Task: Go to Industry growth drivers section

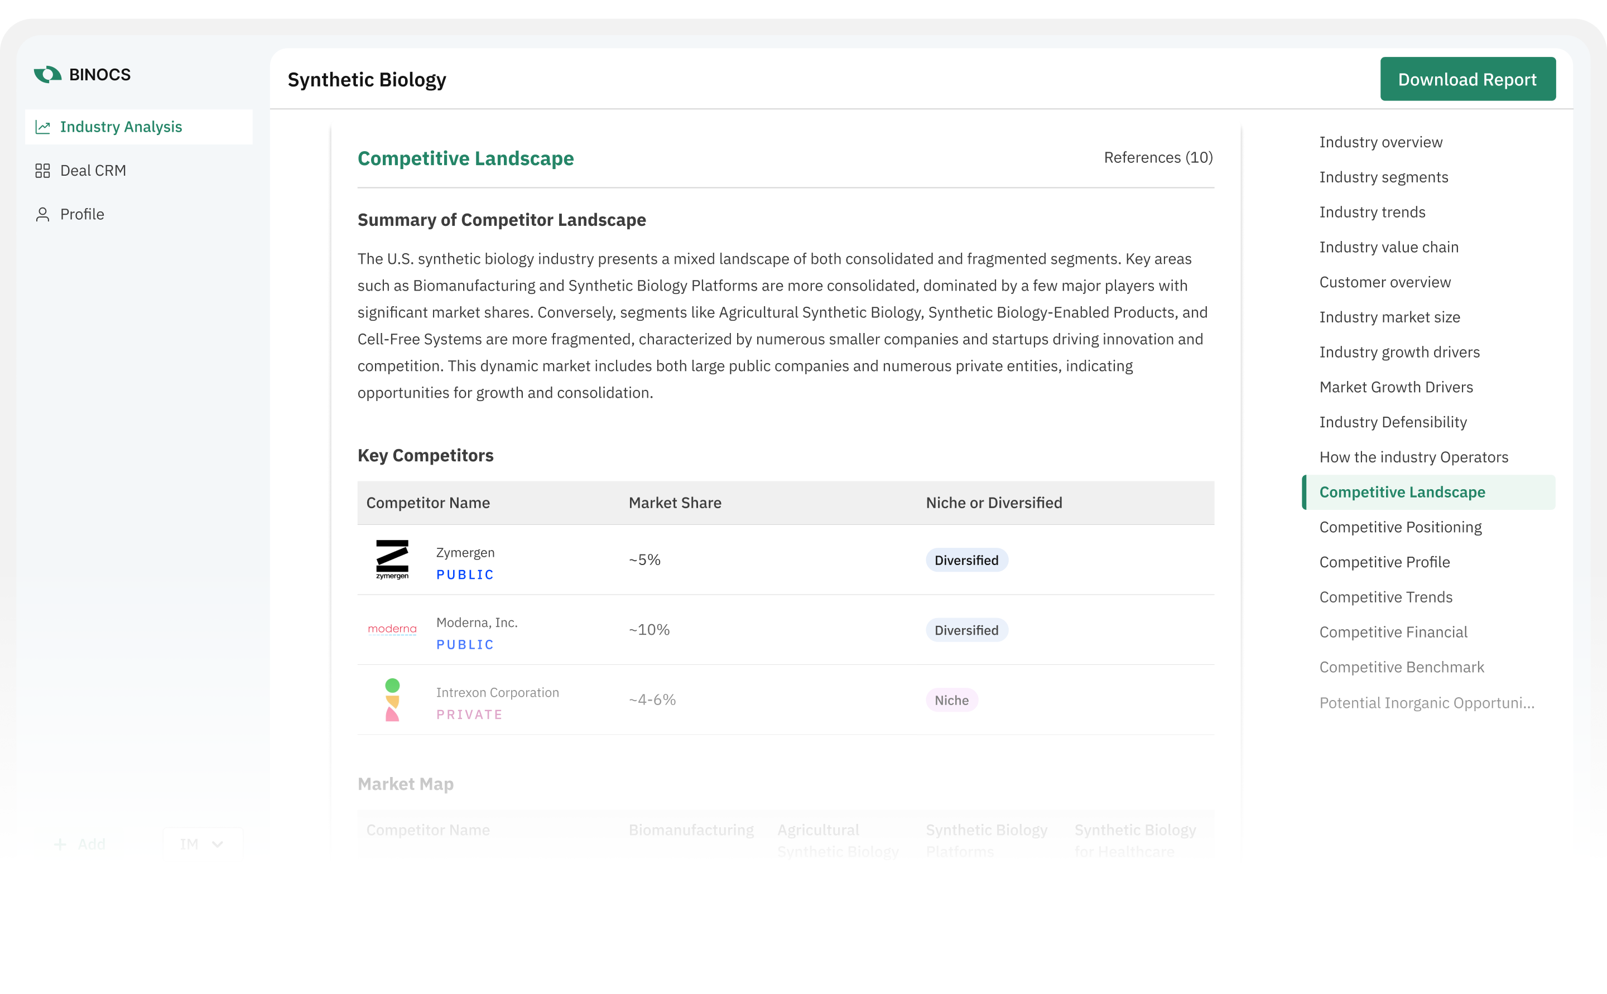Action: pyautogui.click(x=1399, y=352)
